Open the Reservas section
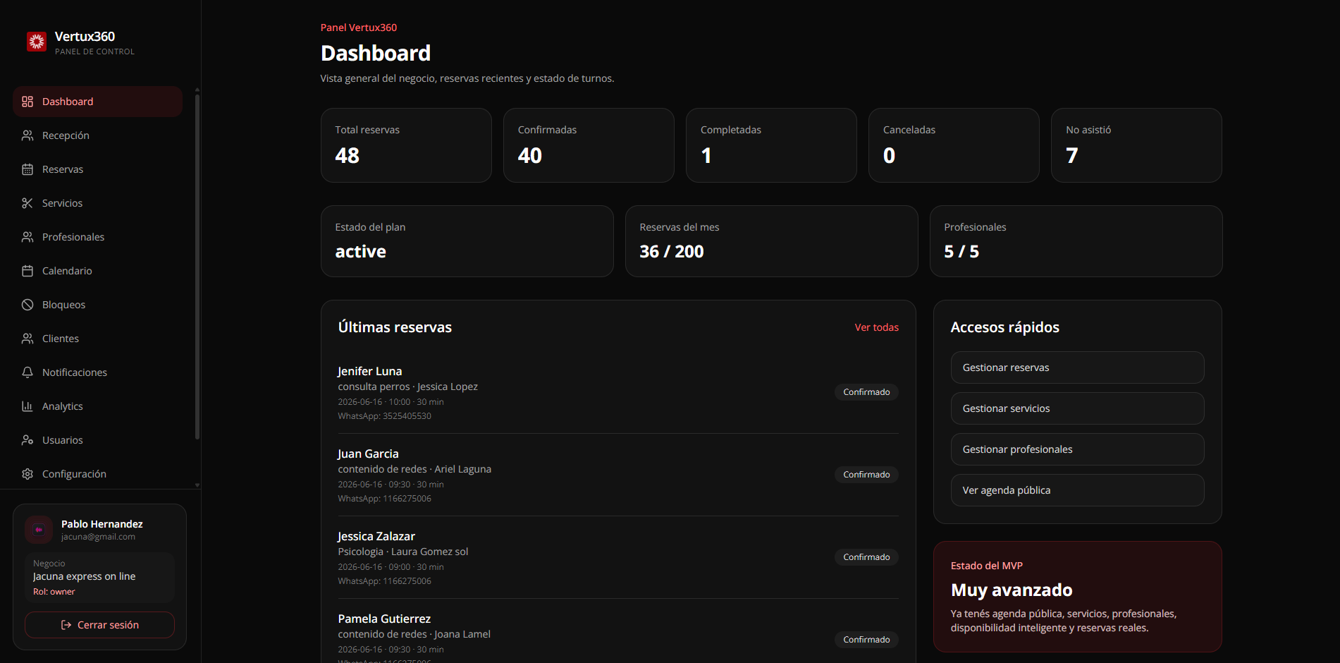Image resolution: width=1340 pixels, height=663 pixels. pyautogui.click(x=97, y=169)
